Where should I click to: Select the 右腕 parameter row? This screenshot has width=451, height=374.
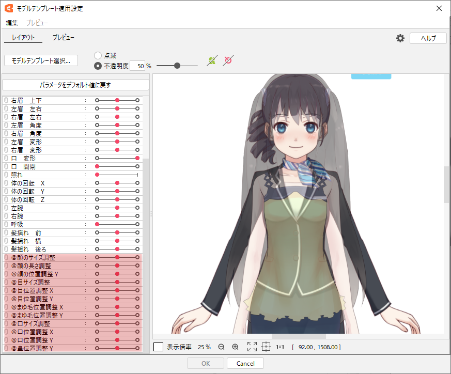(x=72, y=216)
